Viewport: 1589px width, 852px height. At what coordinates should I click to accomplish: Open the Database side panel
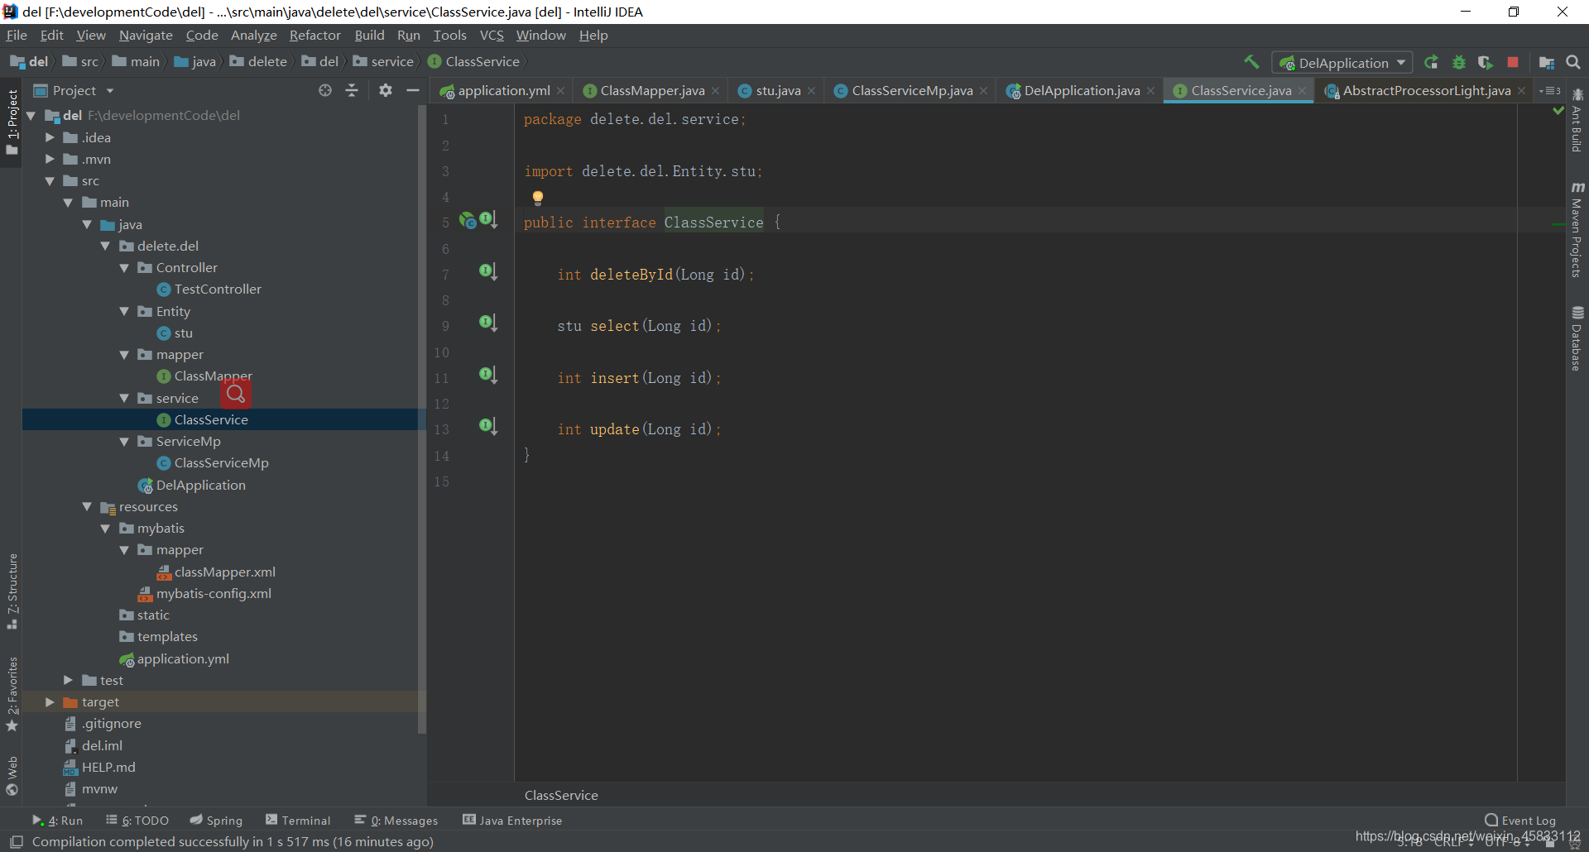1577,338
